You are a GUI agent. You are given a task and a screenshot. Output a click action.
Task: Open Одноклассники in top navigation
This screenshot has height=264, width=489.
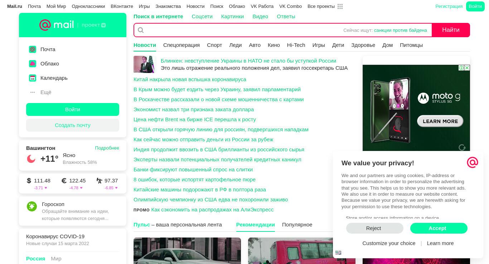click(x=88, y=6)
